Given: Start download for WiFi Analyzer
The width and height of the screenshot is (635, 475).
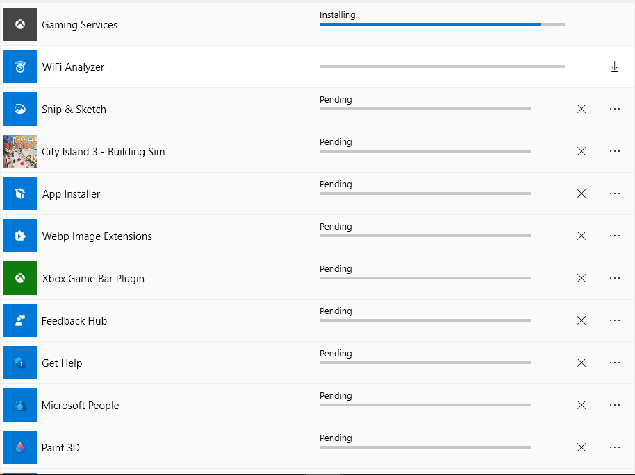Looking at the screenshot, I should [614, 67].
